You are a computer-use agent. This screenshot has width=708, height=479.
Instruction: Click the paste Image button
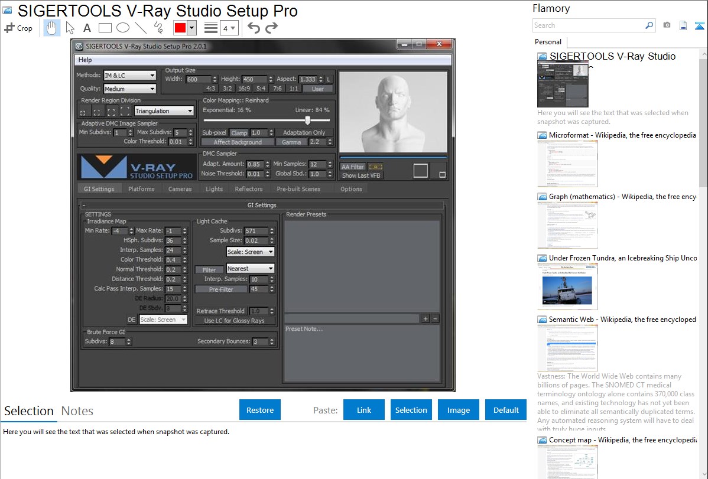[458, 410]
